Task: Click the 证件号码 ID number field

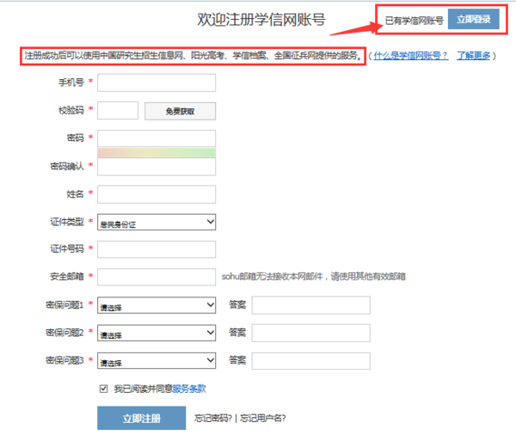Action: (157, 249)
